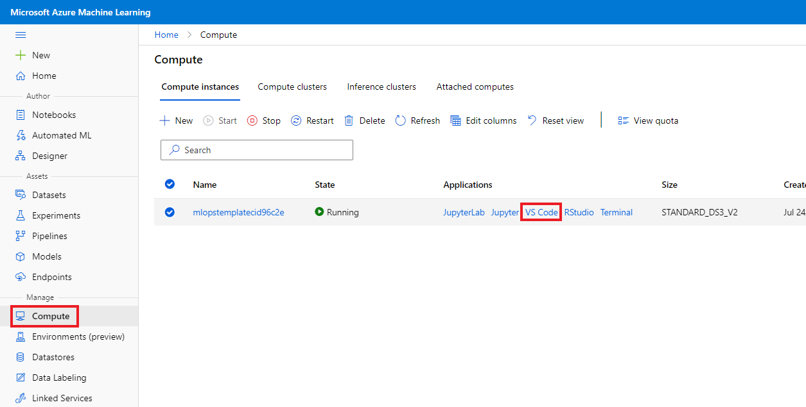Open Datasets from sidebar
Viewport: 806px width, 407px height.
pos(49,195)
